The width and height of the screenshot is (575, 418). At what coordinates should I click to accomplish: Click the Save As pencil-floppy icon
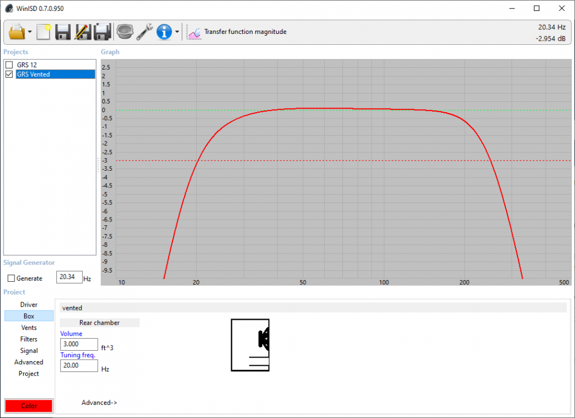82,32
